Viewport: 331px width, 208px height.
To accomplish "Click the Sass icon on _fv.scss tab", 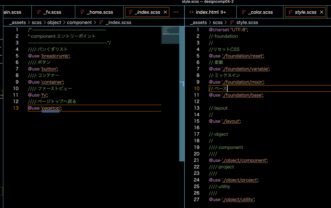I will [x=39, y=12].
